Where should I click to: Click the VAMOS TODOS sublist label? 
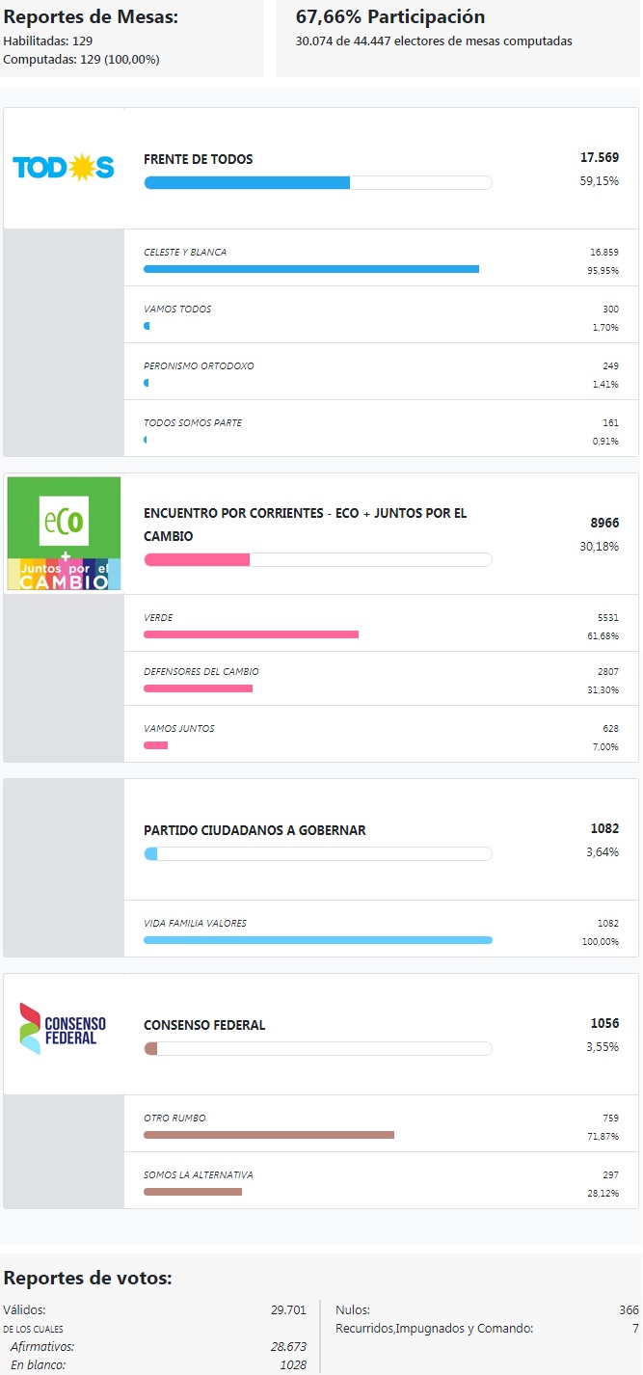pos(177,310)
